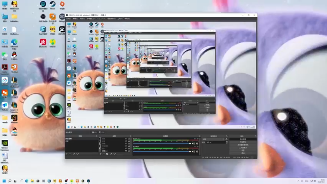
Task: Add a new scene with the Scenes plus button
Action: (67, 154)
